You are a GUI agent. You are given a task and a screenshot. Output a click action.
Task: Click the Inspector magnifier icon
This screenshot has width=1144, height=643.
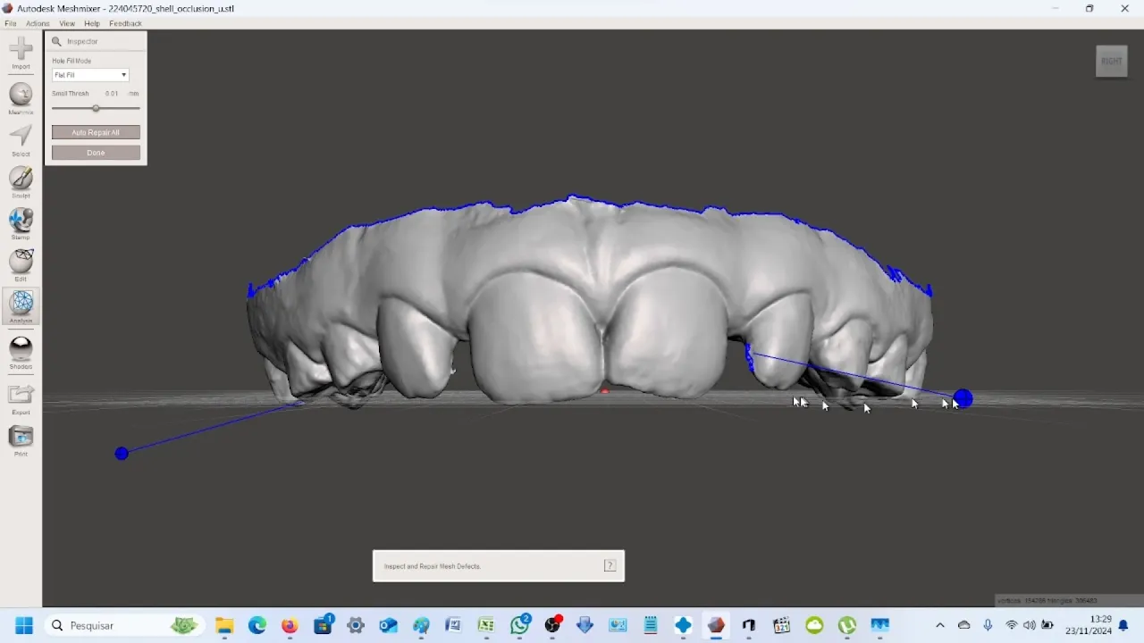pos(56,41)
